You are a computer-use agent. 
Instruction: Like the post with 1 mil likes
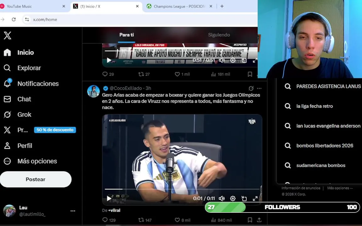[x=182, y=74]
